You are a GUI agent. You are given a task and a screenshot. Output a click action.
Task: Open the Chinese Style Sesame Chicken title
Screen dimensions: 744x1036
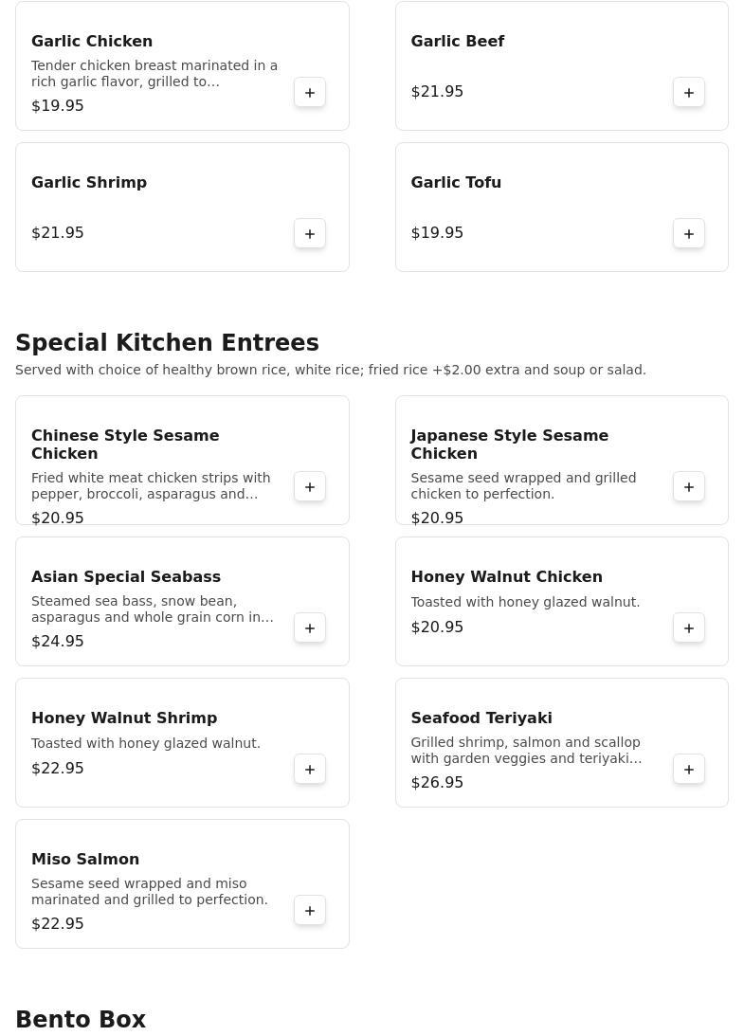[x=125, y=445]
